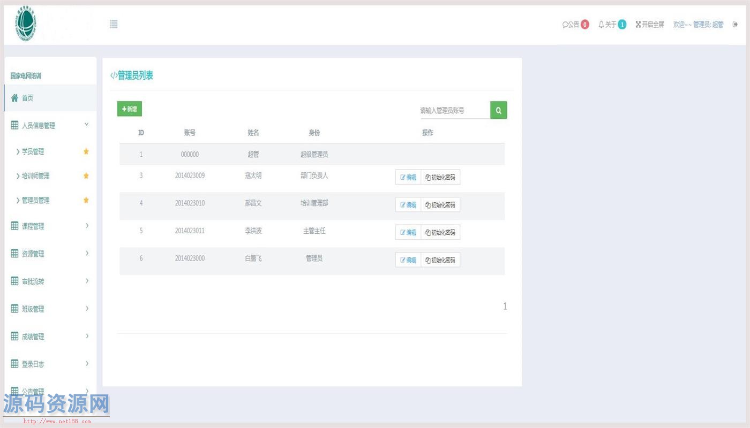Click the 超级管理员 role cell
750x428 pixels.
tap(314, 155)
